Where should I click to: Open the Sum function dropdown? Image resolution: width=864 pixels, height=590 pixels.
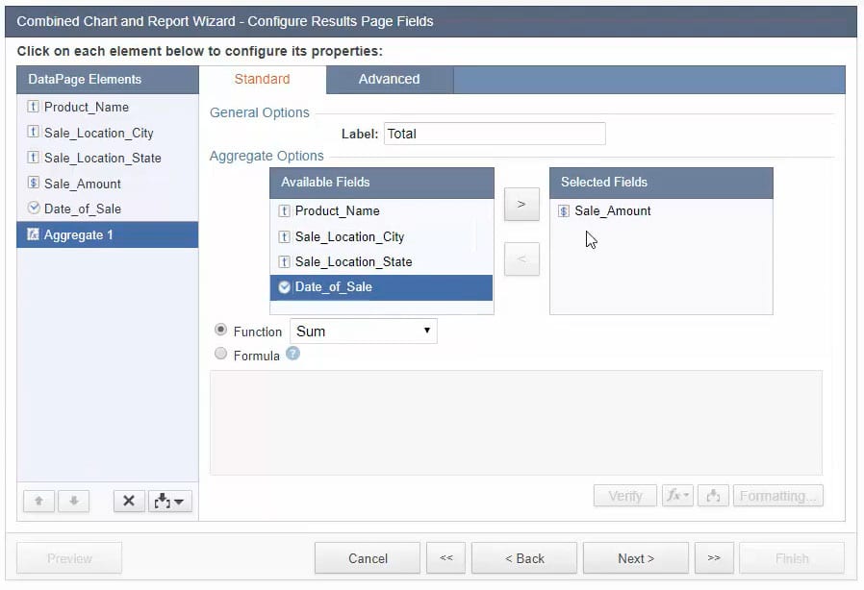point(363,332)
